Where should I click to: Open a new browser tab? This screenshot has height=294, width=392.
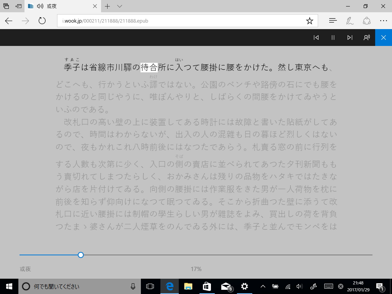tap(107, 6)
